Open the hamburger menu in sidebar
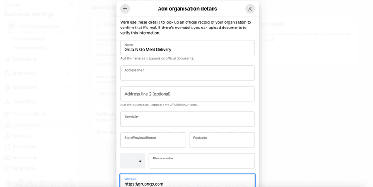The image size is (373, 187). point(71,5)
